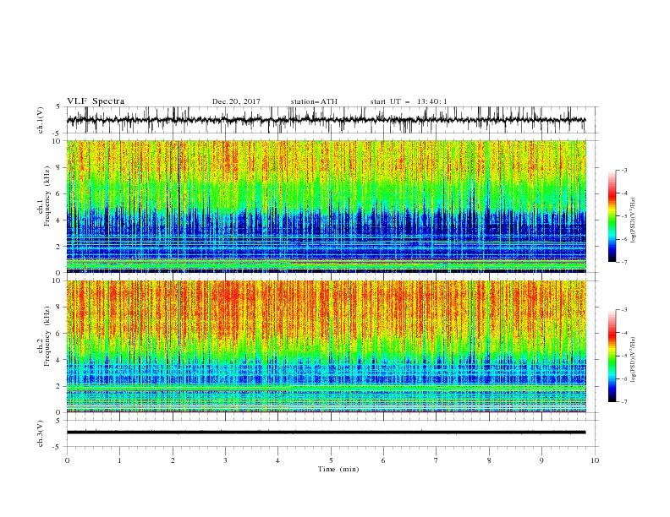Click the "3" tick on the Time axis
The image size is (670, 517).
[x=225, y=460]
